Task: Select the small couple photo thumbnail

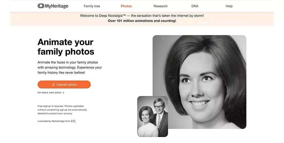Action: 153,116
